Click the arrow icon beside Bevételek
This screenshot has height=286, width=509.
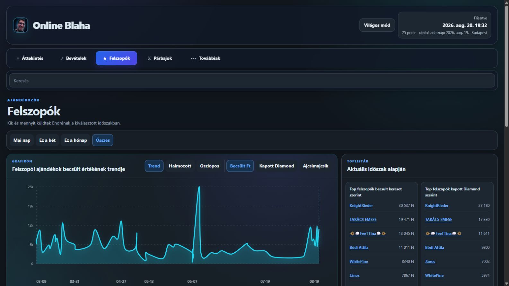(x=62, y=58)
